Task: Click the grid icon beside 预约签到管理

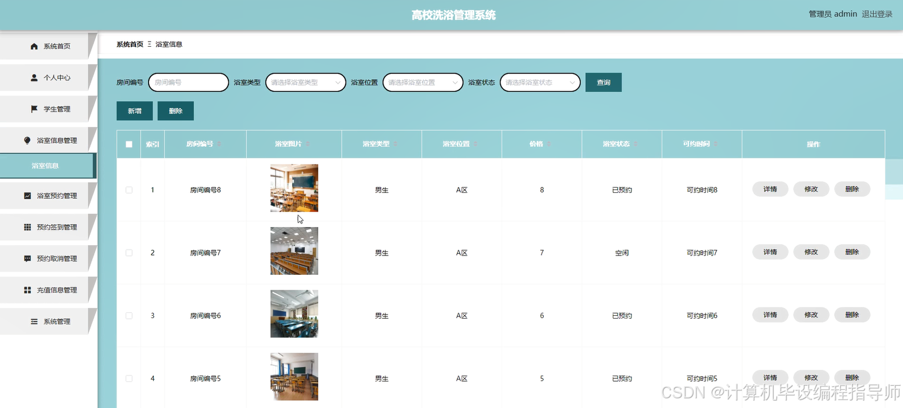Action: click(x=27, y=227)
